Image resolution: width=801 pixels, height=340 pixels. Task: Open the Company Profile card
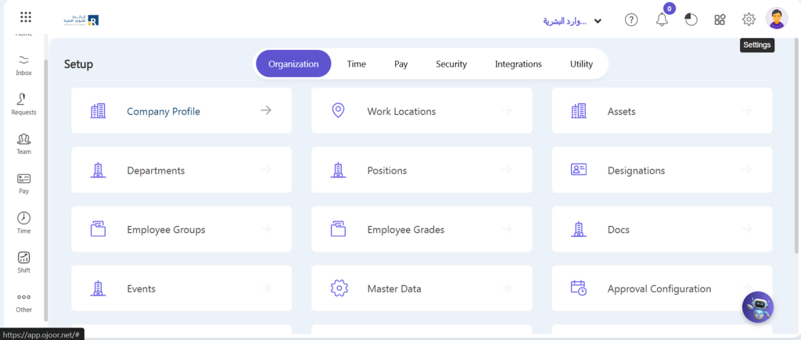coord(181,111)
